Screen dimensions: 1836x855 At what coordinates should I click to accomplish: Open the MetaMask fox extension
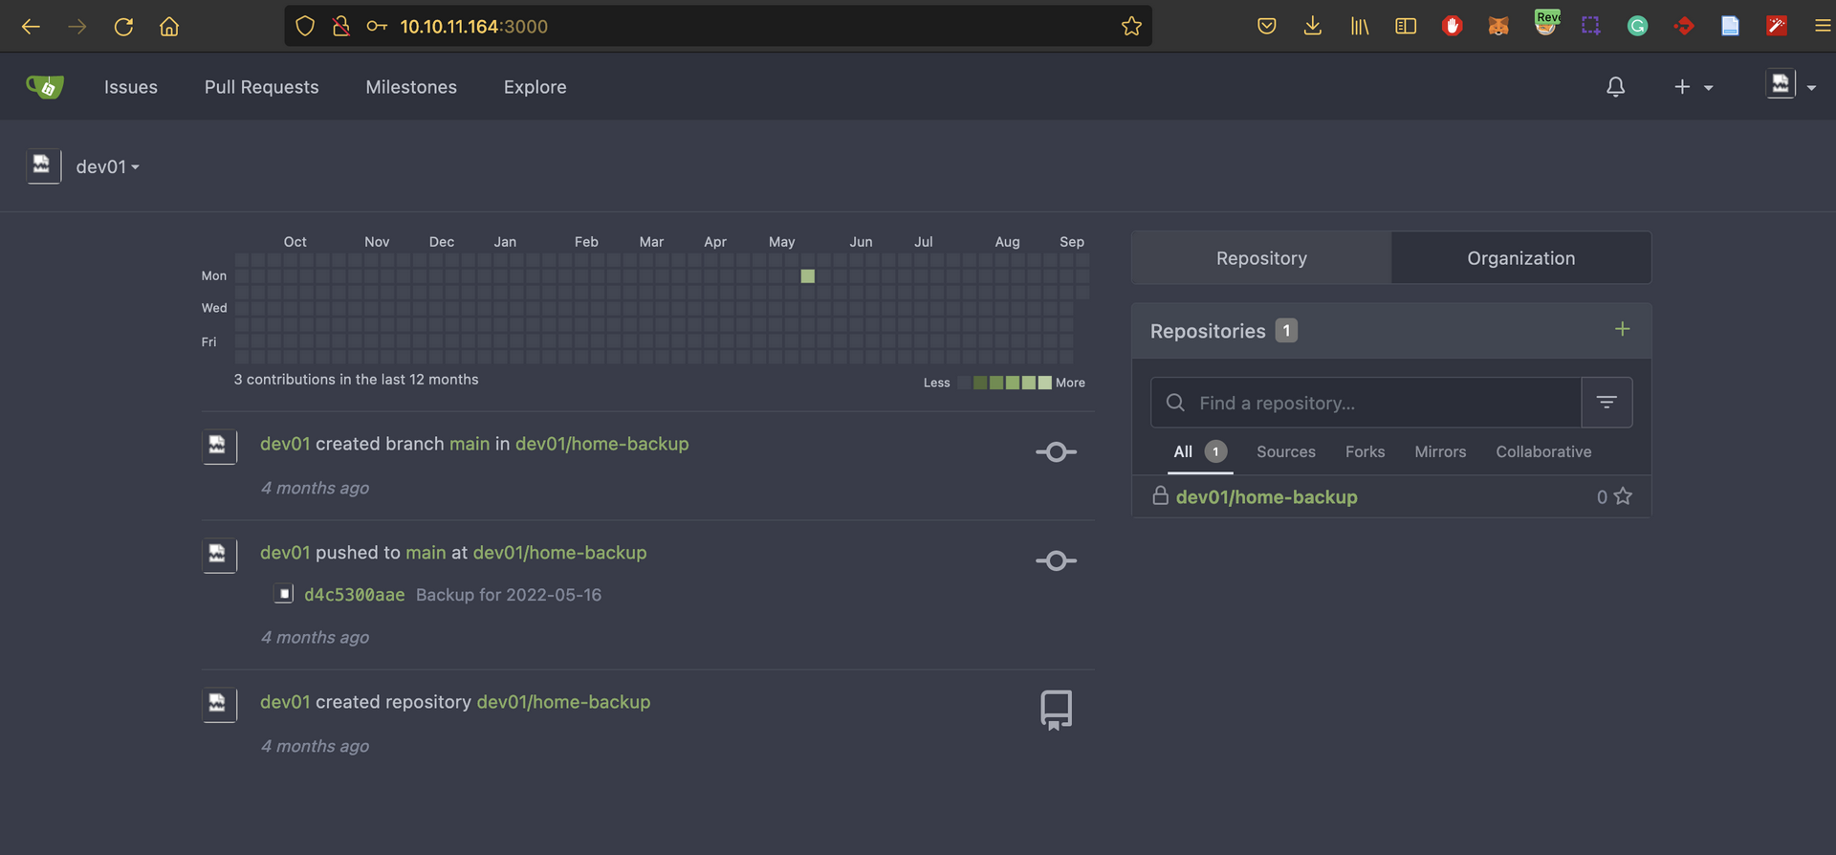(x=1498, y=26)
